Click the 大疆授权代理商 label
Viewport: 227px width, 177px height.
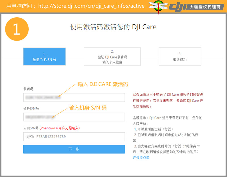tap(205, 7)
